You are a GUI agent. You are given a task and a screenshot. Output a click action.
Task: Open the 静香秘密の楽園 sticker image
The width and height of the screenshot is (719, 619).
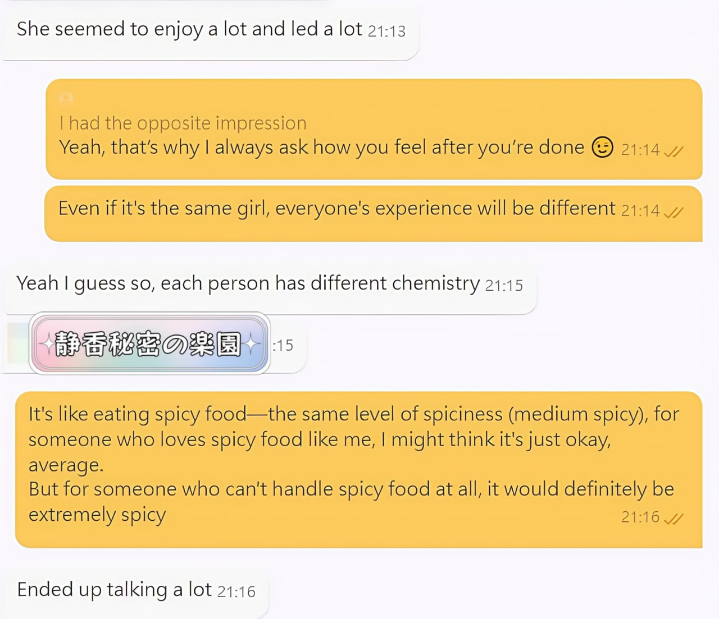(x=149, y=343)
